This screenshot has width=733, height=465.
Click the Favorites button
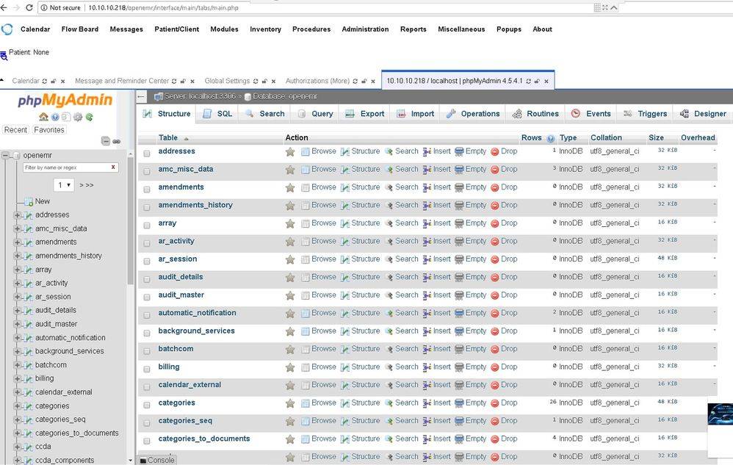[x=49, y=130]
